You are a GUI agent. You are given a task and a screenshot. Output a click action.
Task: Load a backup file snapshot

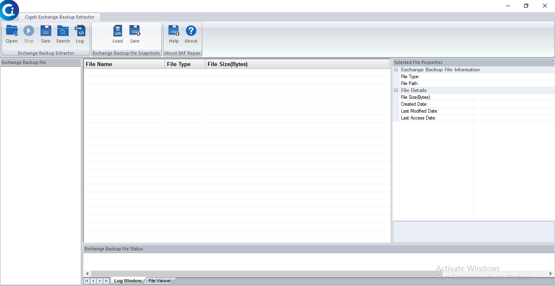click(118, 34)
